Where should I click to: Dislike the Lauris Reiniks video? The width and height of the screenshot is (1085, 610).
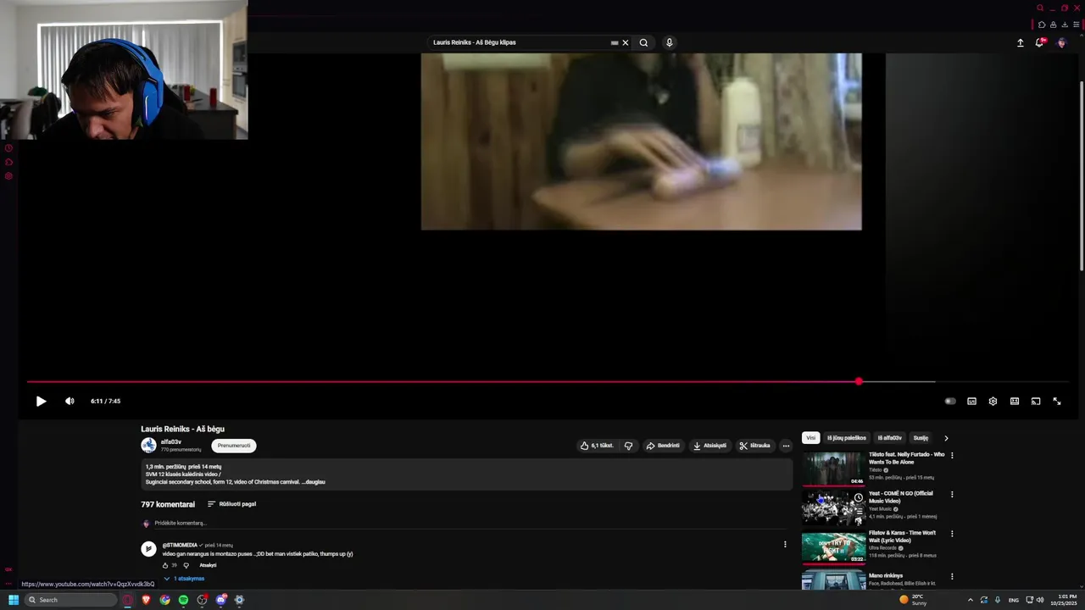click(x=628, y=446)
